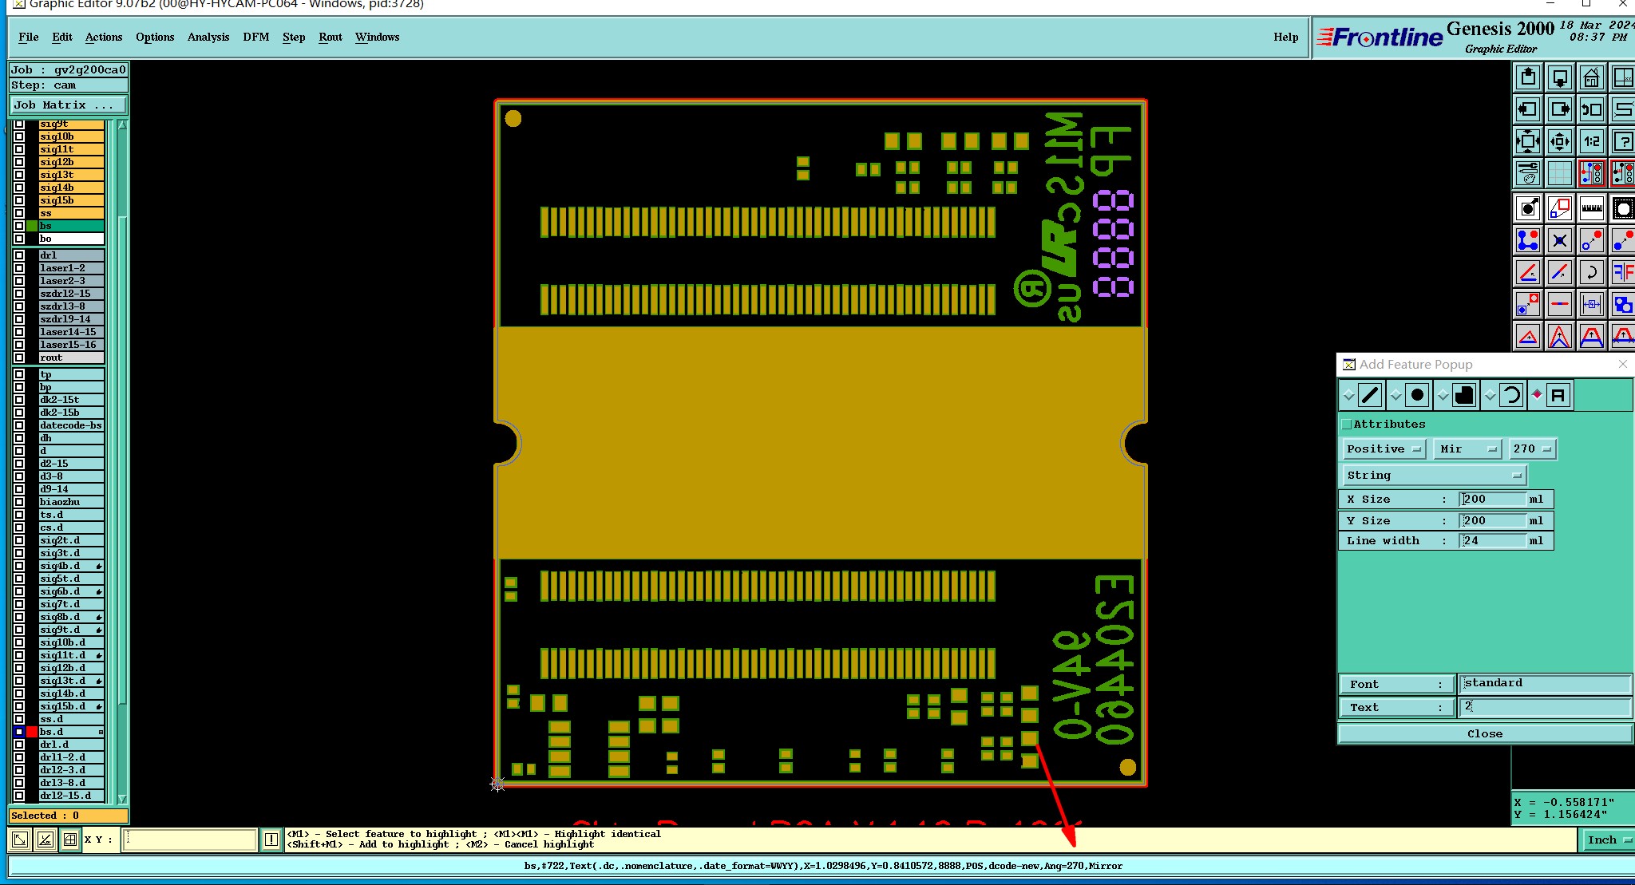Click the 1:2 zoom scale icon

[x=1591, y=141]
